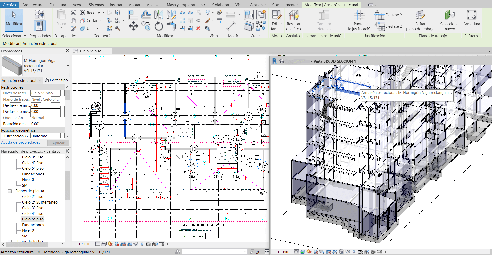Collapse the Posición geométrica section

62,130
